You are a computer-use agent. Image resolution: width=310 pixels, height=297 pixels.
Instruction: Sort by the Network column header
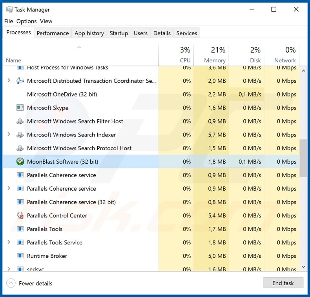(281, 55)
